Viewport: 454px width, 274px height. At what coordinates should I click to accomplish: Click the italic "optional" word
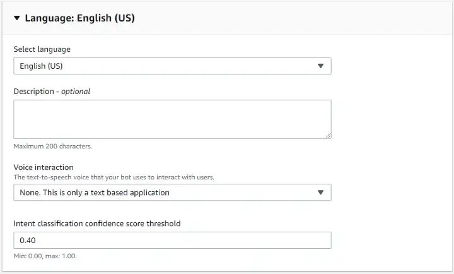[x=76, y=92]
